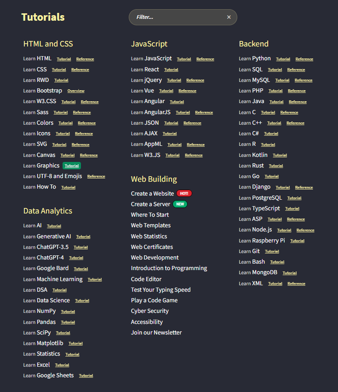Select the Learn MySQL Reference
This screenshot has width=338, height=392.
(x=304, y=80)
